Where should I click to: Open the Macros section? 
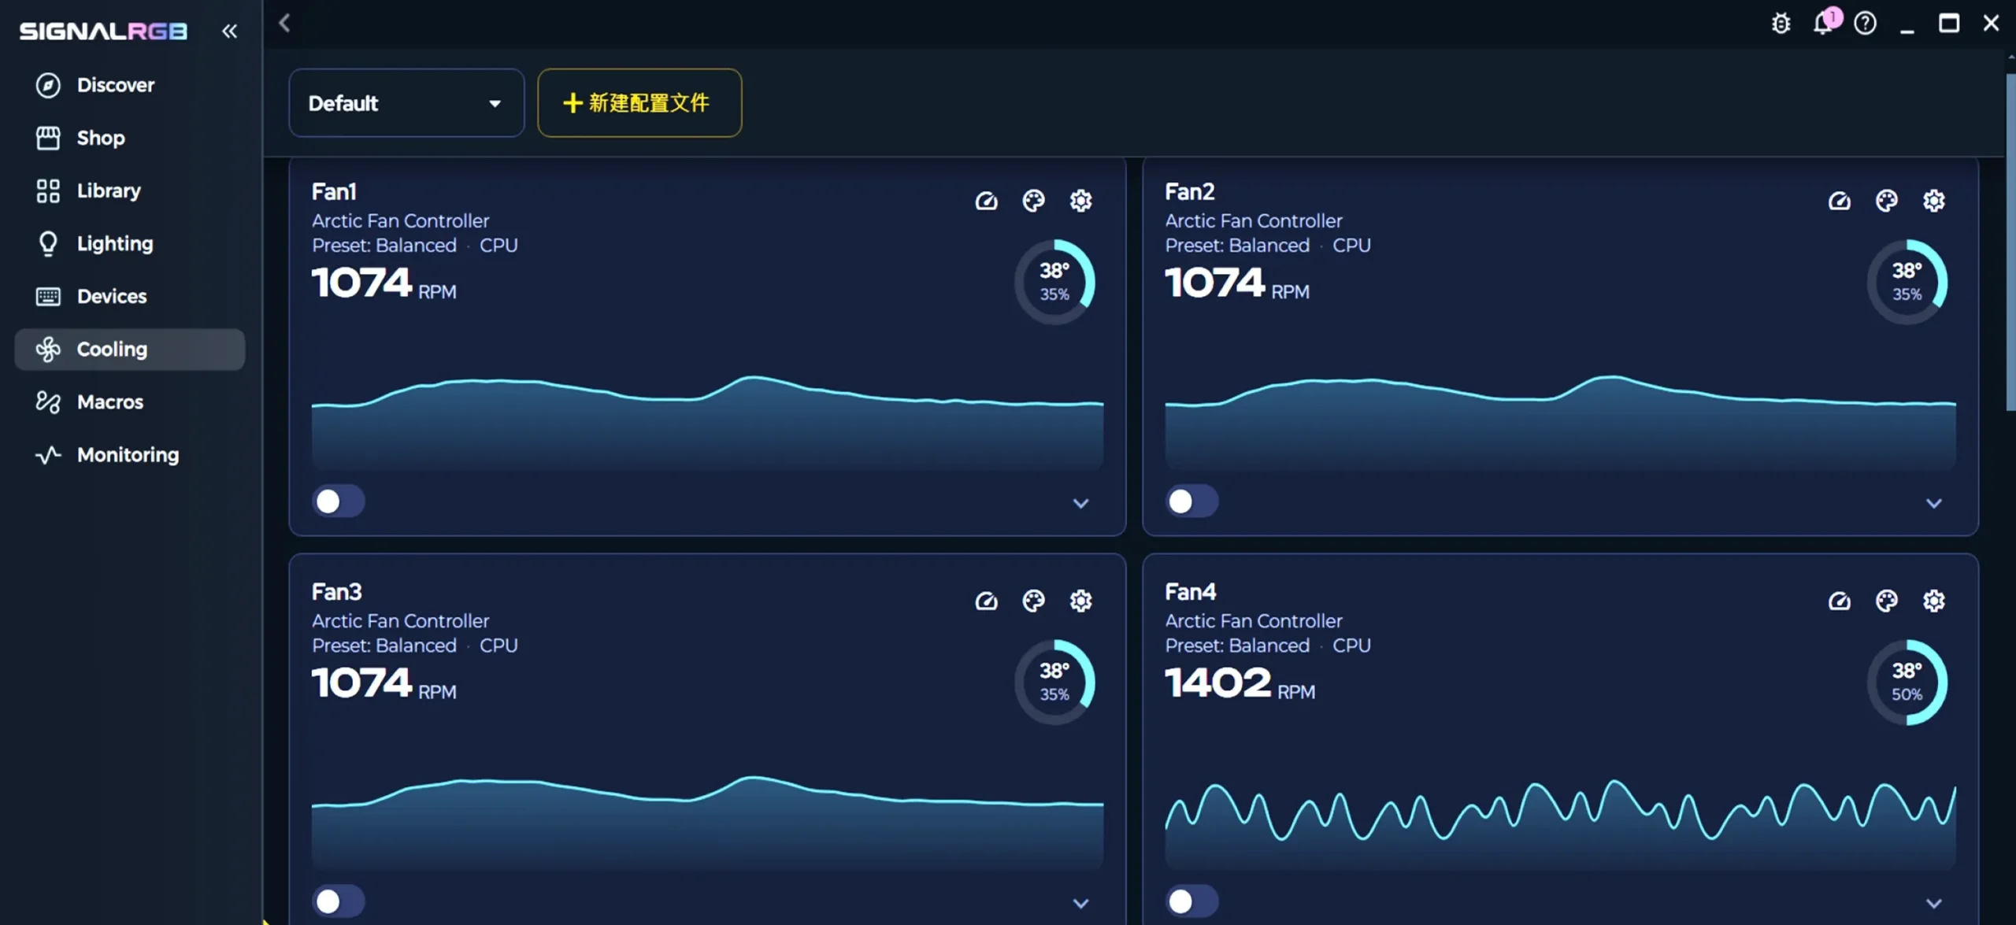click(130, 401)
